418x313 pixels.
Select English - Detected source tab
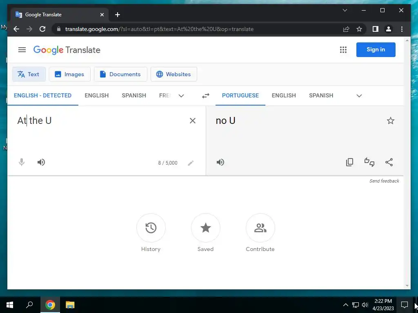(42, 95)
